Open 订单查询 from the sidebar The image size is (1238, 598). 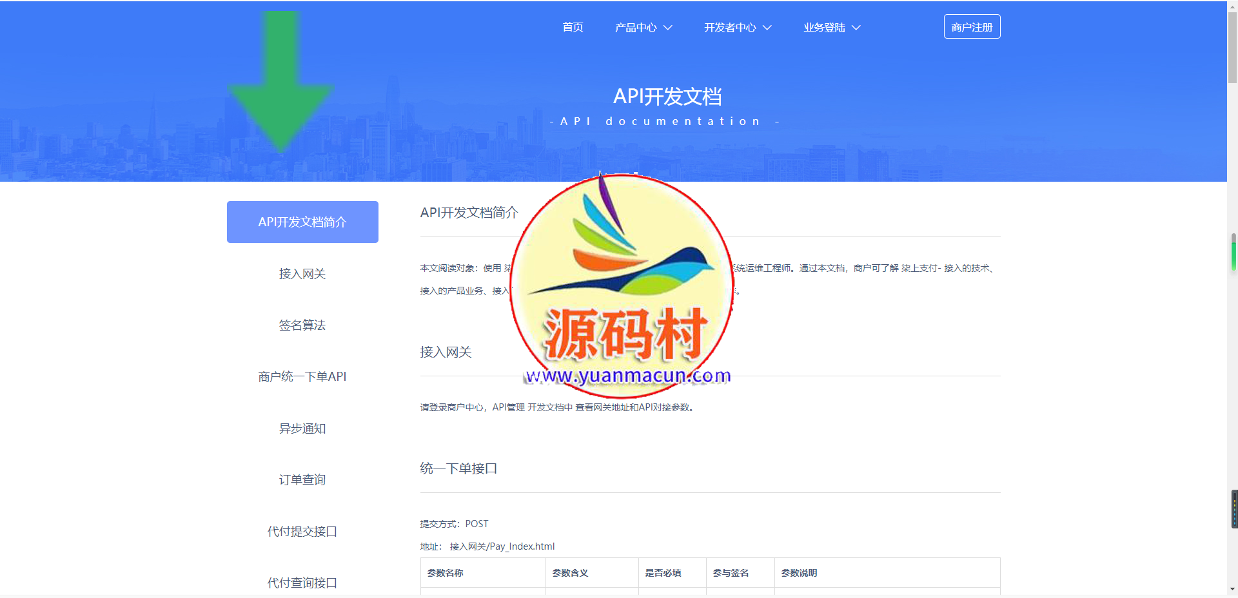[x=302, y=480]
